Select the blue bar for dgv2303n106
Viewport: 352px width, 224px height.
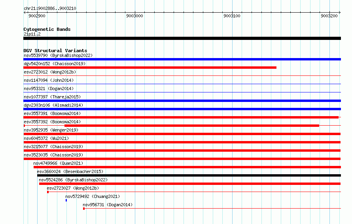(x=182, y=109)
